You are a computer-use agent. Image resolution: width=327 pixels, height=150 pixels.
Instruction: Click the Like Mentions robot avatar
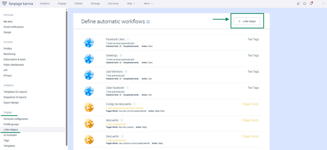(89, 75)
